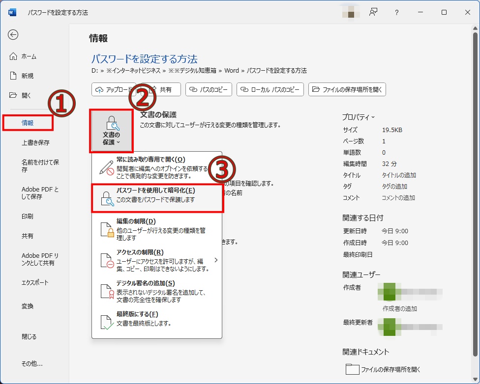
Task: Switch to the 情報 section
Action: (x=28, y=123)
